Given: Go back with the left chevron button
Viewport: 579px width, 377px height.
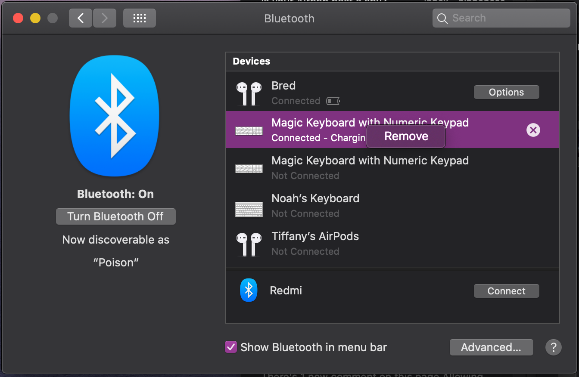Looking at the screenshot, I should click(81, 18).
